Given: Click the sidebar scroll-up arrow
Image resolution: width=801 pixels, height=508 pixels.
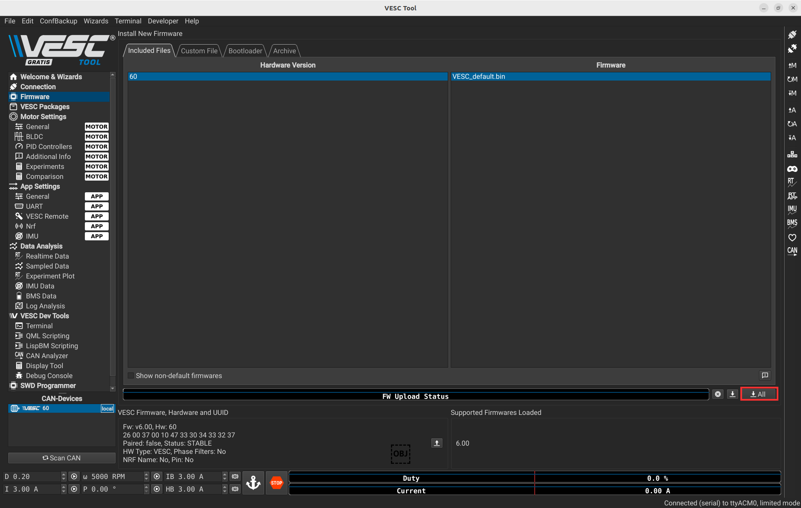Looking at the screenshot, I should pos(113,74).
